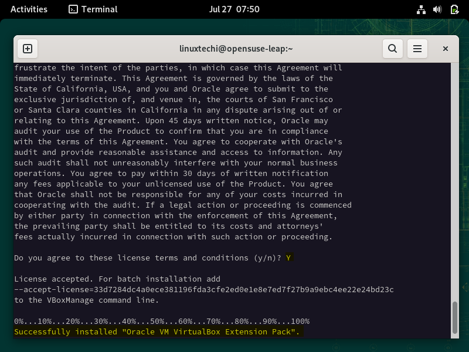Click the Successfully installed message line

[x=157, y=331]
